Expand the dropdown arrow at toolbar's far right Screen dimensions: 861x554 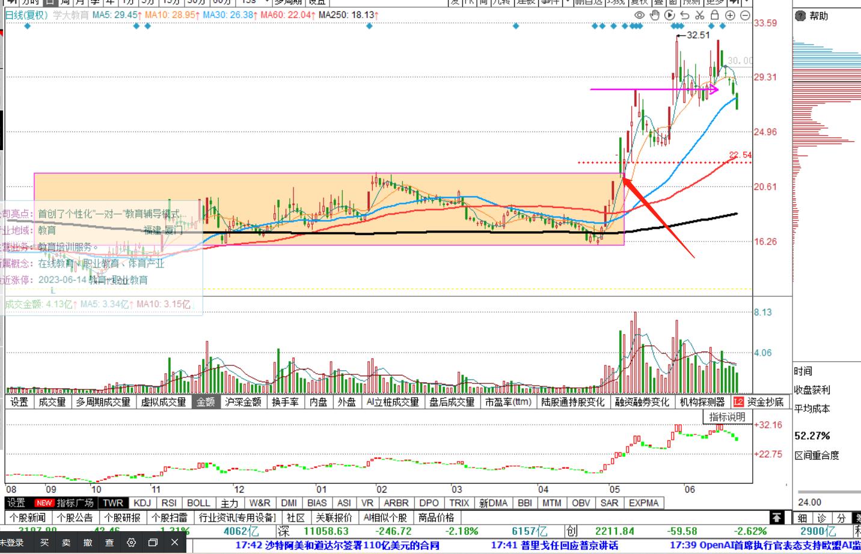pyautogui.click(x=746, y=2)
